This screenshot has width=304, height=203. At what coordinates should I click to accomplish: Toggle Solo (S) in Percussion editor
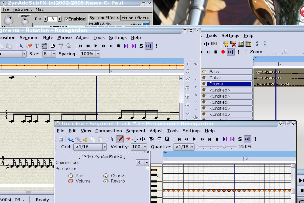[x=240, y=139]
